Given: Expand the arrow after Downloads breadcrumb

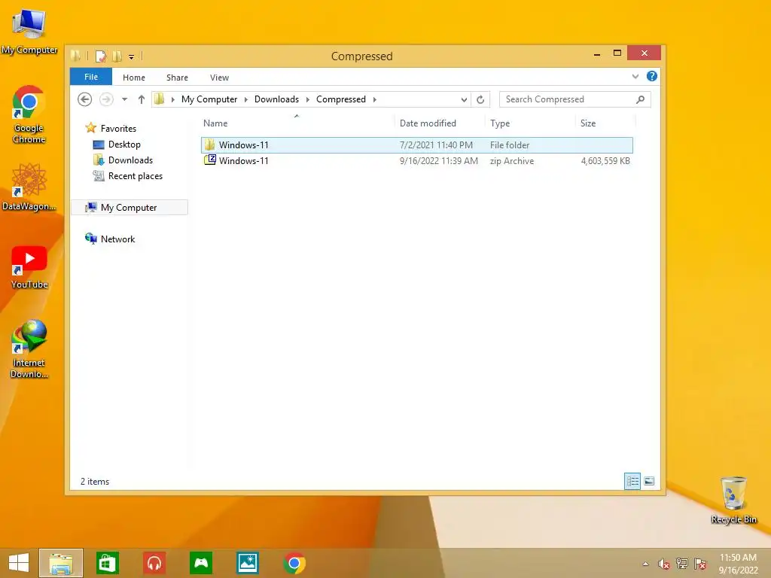Looking at the screenshot, I should [308, 99].
